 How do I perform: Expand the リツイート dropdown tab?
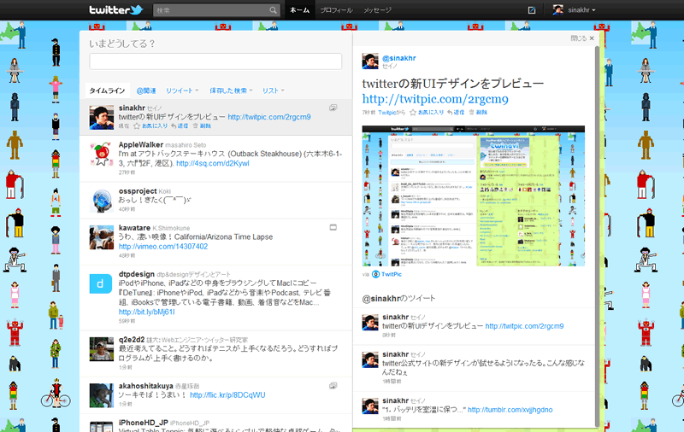(182, 90)
